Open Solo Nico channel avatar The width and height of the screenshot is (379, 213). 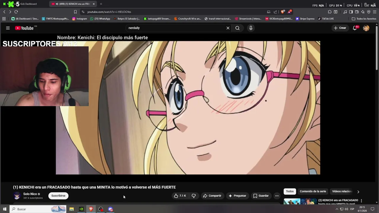pos(17,196)
